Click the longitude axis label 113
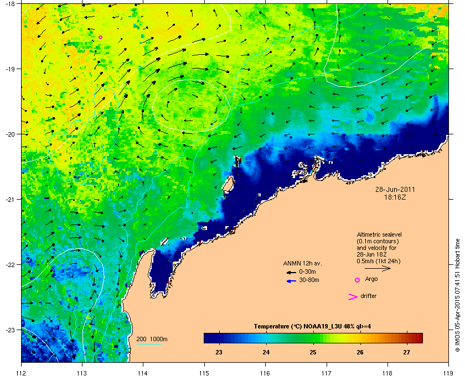The height and width of the screenshot is (376, 465). [x=82, y=373]
